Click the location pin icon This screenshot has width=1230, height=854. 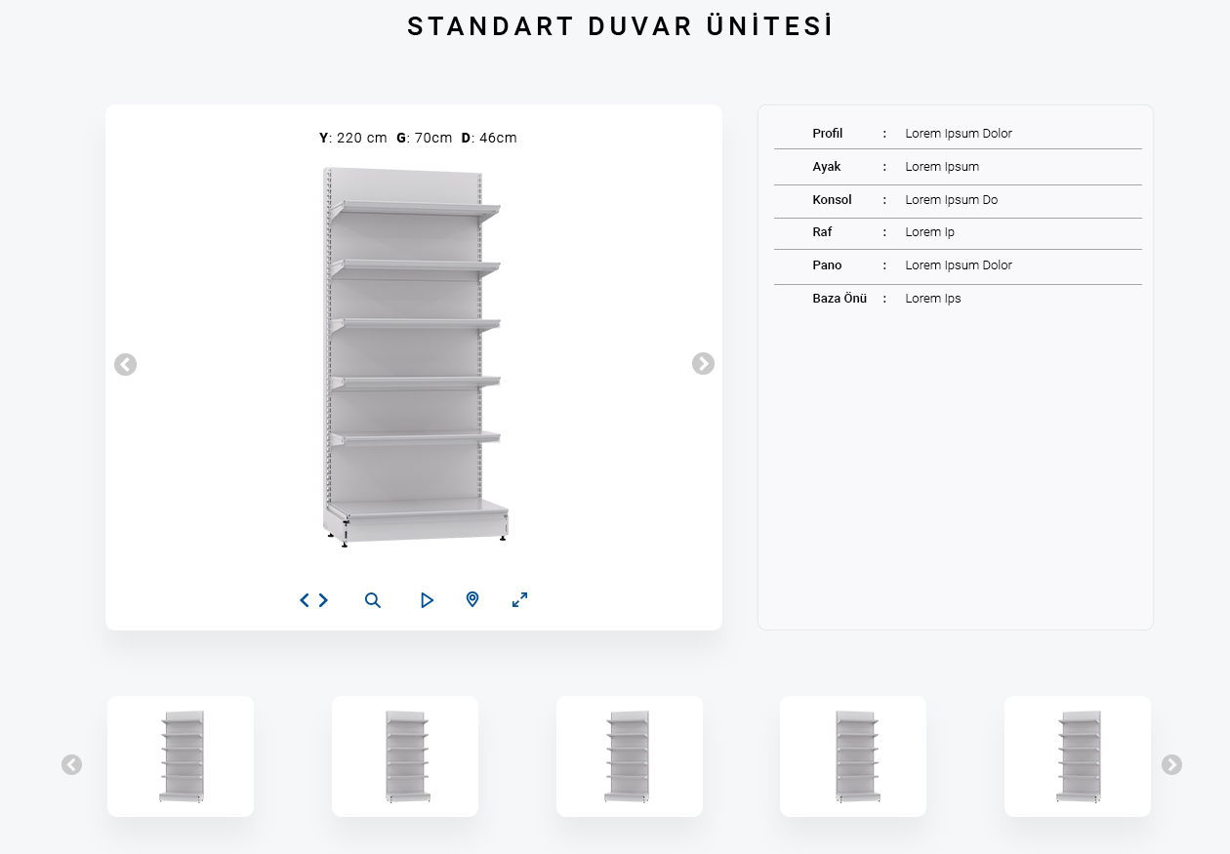click(x=472, y=599)
